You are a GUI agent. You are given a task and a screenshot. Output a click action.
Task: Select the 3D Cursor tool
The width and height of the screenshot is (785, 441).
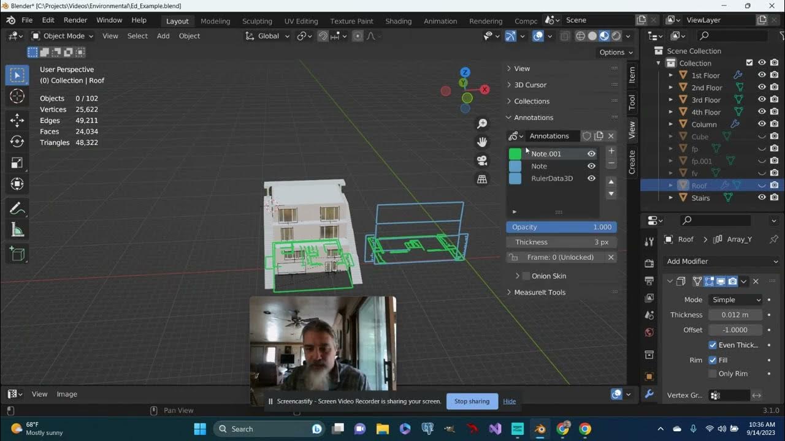tap(17, 96)
